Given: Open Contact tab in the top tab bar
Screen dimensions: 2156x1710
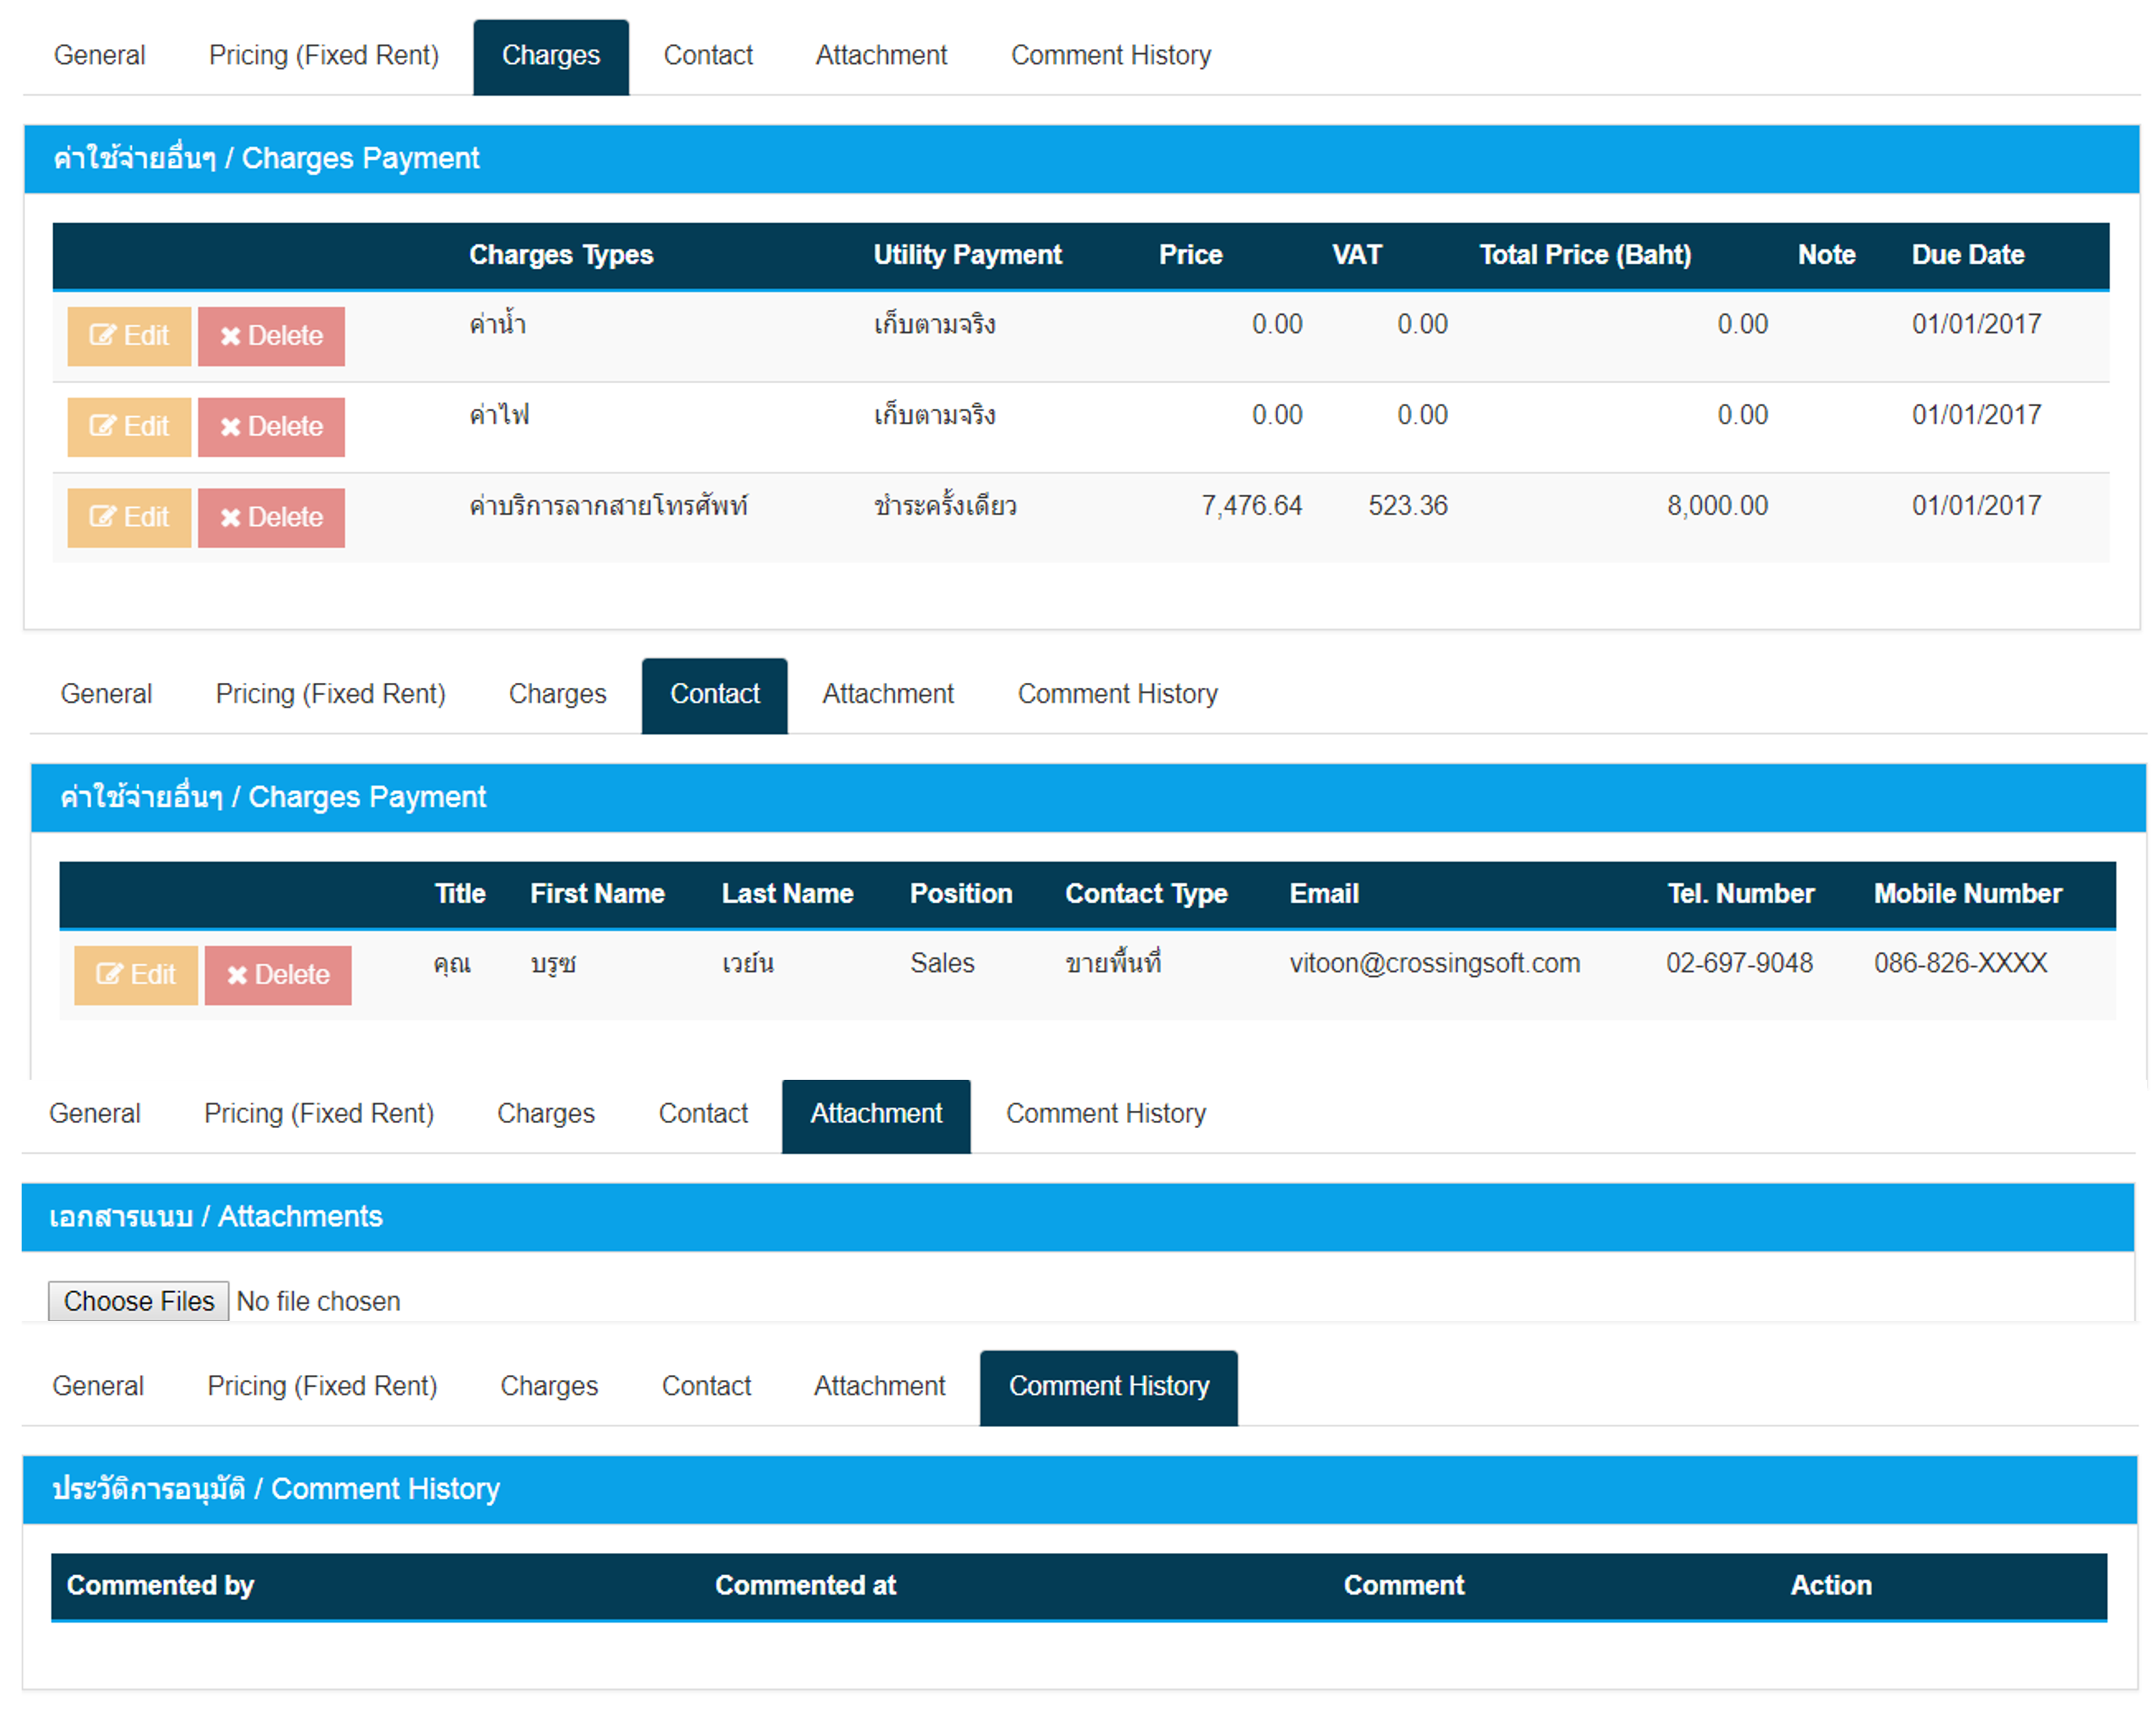Looking at the screenshot, I should 708,56.
